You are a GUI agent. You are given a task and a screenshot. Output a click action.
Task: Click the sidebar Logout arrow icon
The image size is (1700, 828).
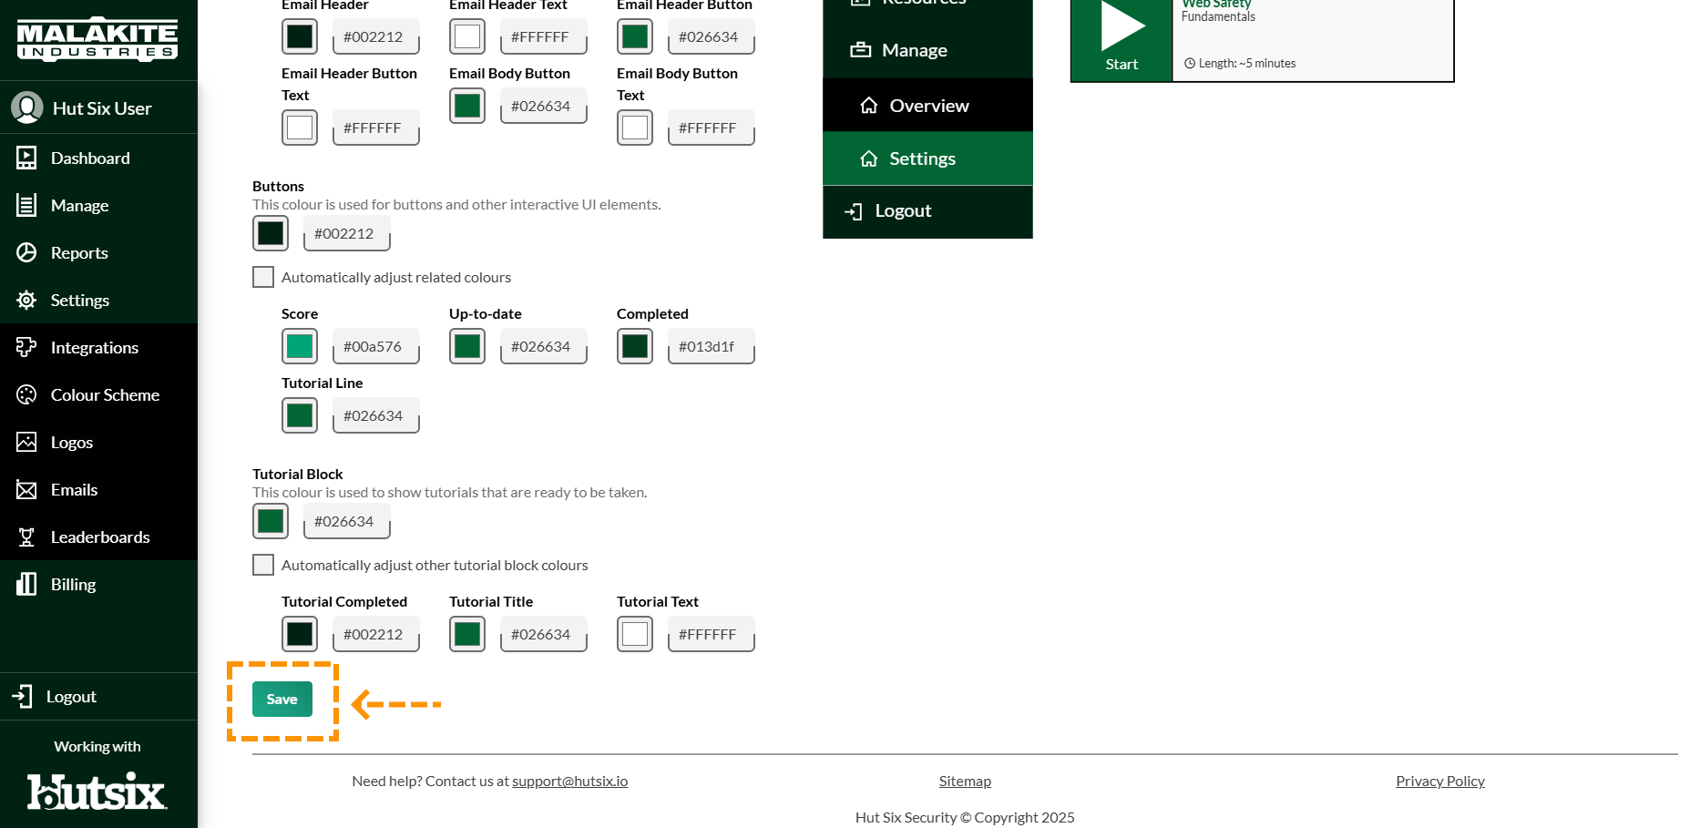coord(23,696)
